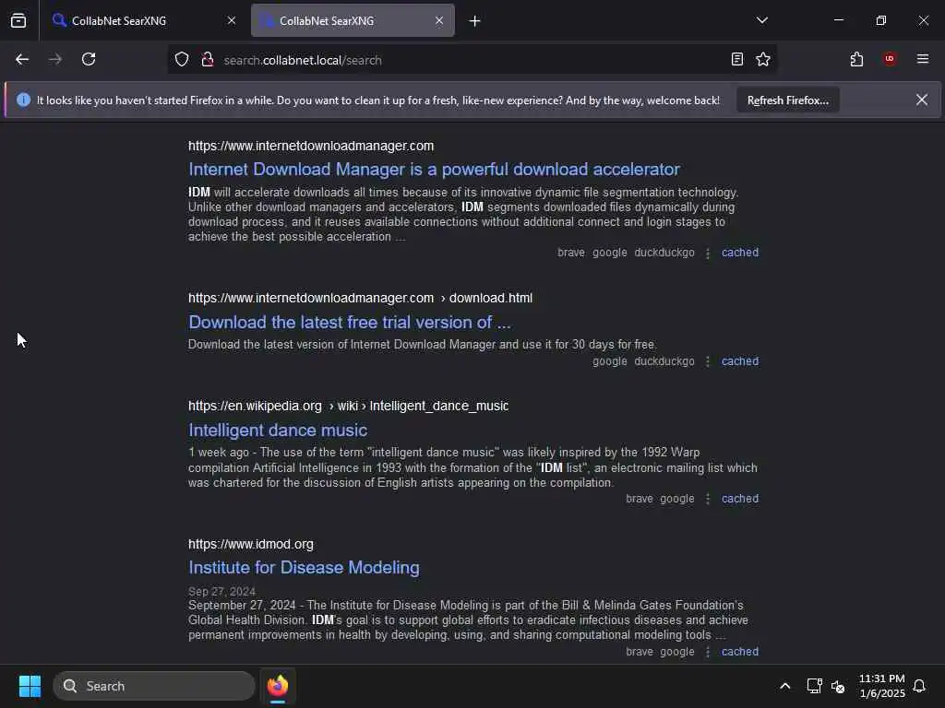945x708 pixels.
Task: Open the Windows Start menu
Action: (30, 686)
